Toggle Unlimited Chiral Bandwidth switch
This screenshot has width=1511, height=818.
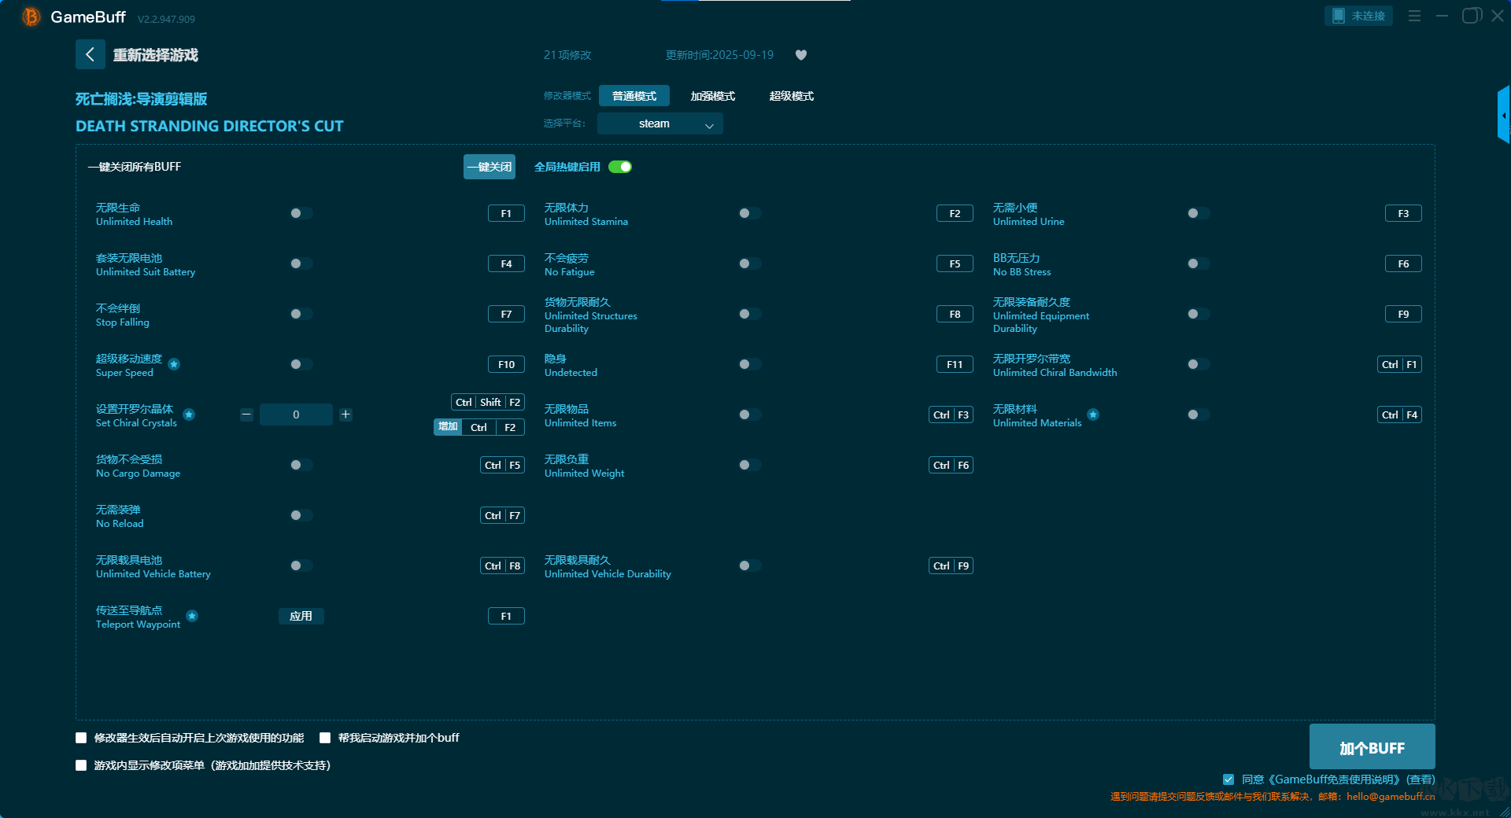pos(1199,364)
